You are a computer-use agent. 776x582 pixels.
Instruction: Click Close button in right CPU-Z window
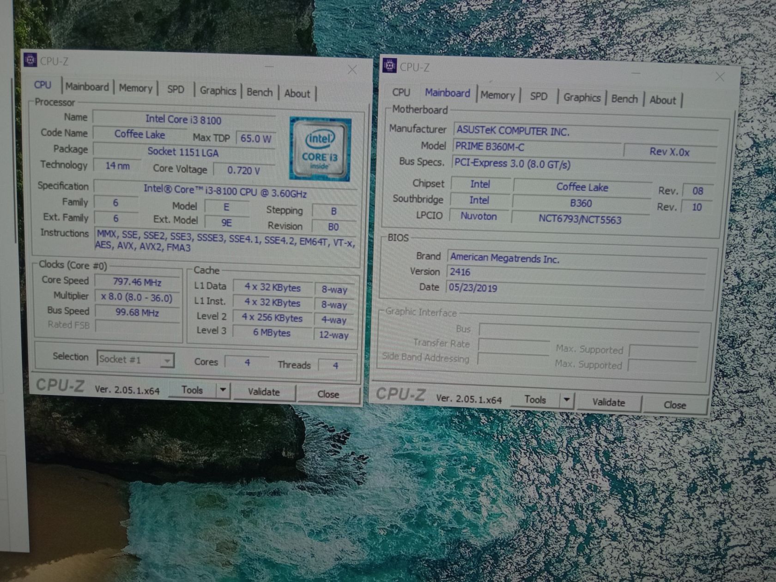tap(674, 405)
